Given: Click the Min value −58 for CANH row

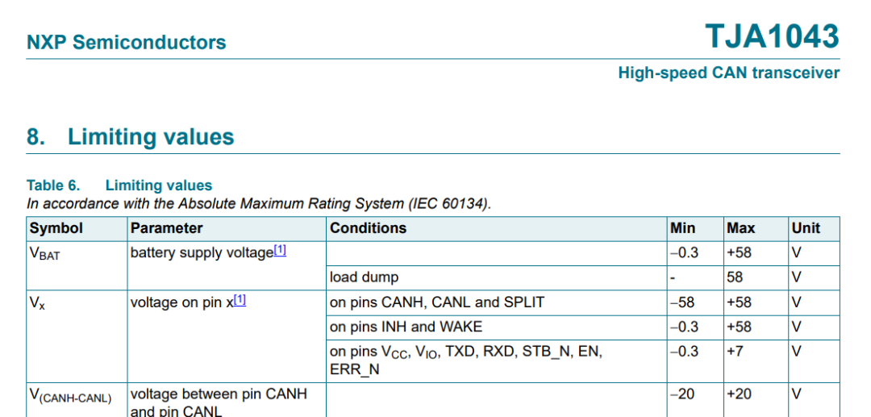Looking at the screenshot, I should pos(682,302).
